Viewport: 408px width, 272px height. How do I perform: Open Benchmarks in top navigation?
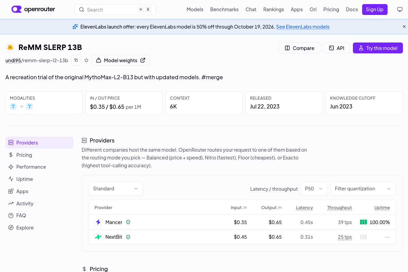(224, 10)
